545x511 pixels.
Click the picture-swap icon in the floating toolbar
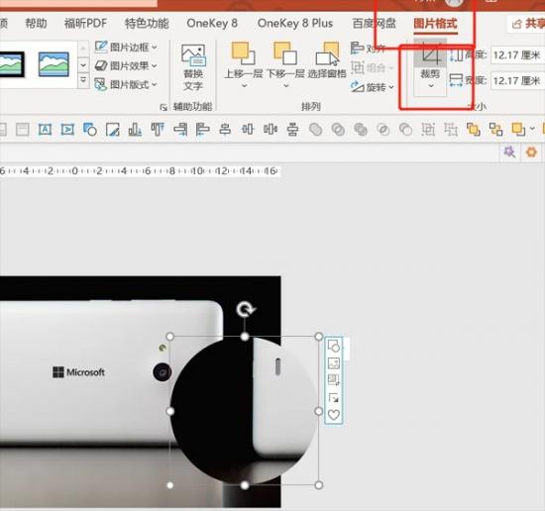(x=334, y=380)
